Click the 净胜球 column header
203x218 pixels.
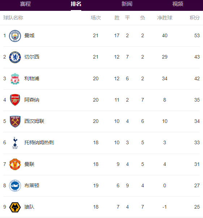click(x=165, y=18)
